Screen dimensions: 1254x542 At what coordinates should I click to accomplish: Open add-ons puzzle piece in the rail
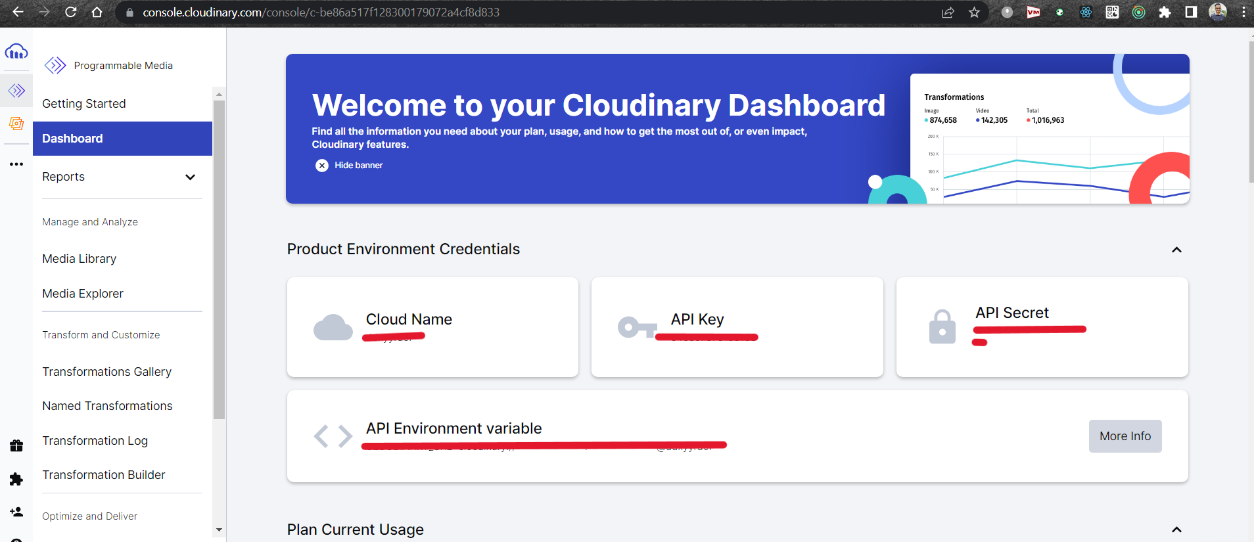click(16, 479)
